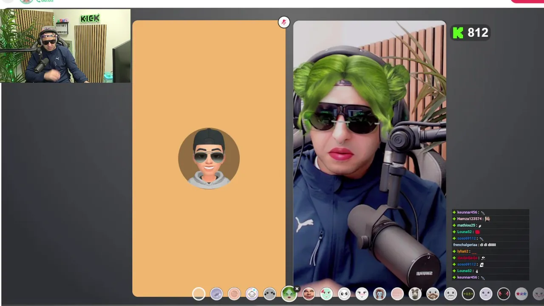Viewport: 544px width, 306px height.
Task: Select the white blushing face filter
Action: click(x=362, y=294)
